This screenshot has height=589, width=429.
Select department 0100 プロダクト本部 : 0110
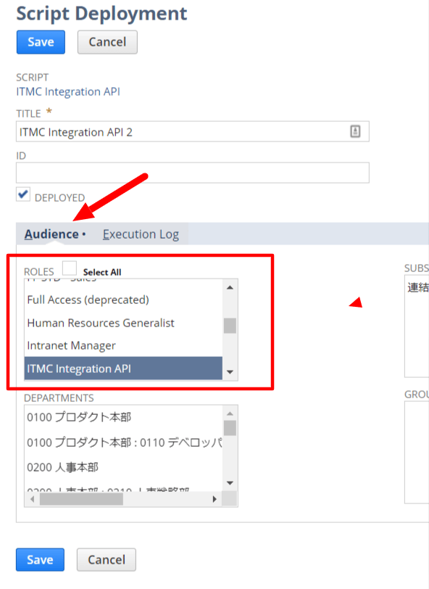click(123, 442)
